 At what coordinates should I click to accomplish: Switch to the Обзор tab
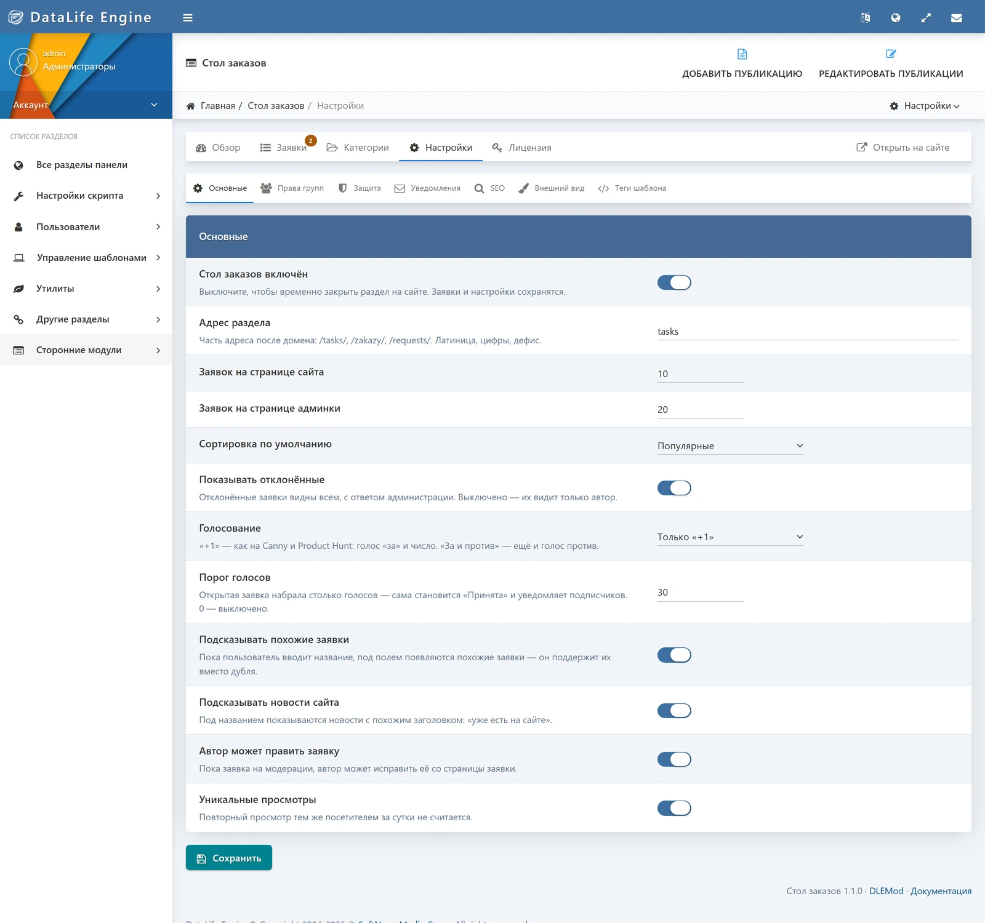point(219,148)
